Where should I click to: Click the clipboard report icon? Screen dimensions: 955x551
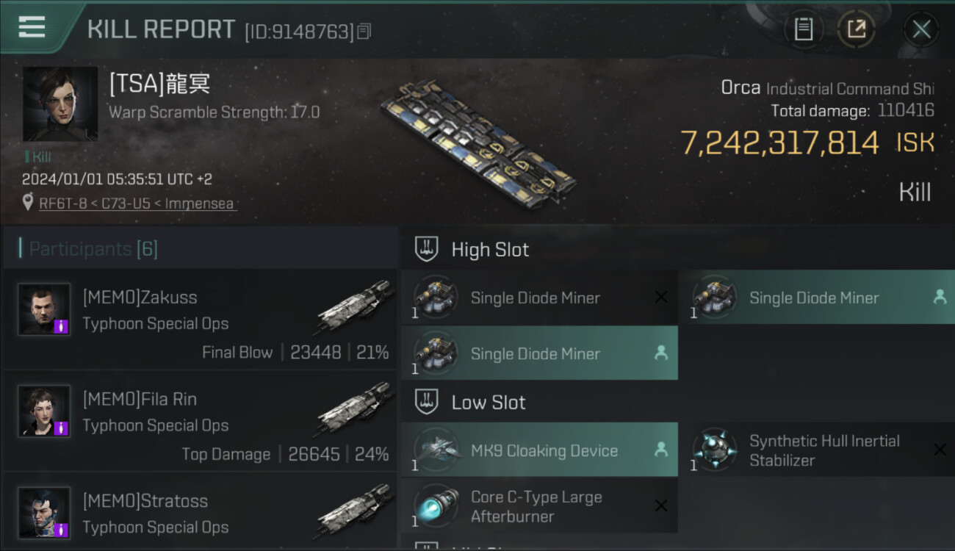click(803, 29)
